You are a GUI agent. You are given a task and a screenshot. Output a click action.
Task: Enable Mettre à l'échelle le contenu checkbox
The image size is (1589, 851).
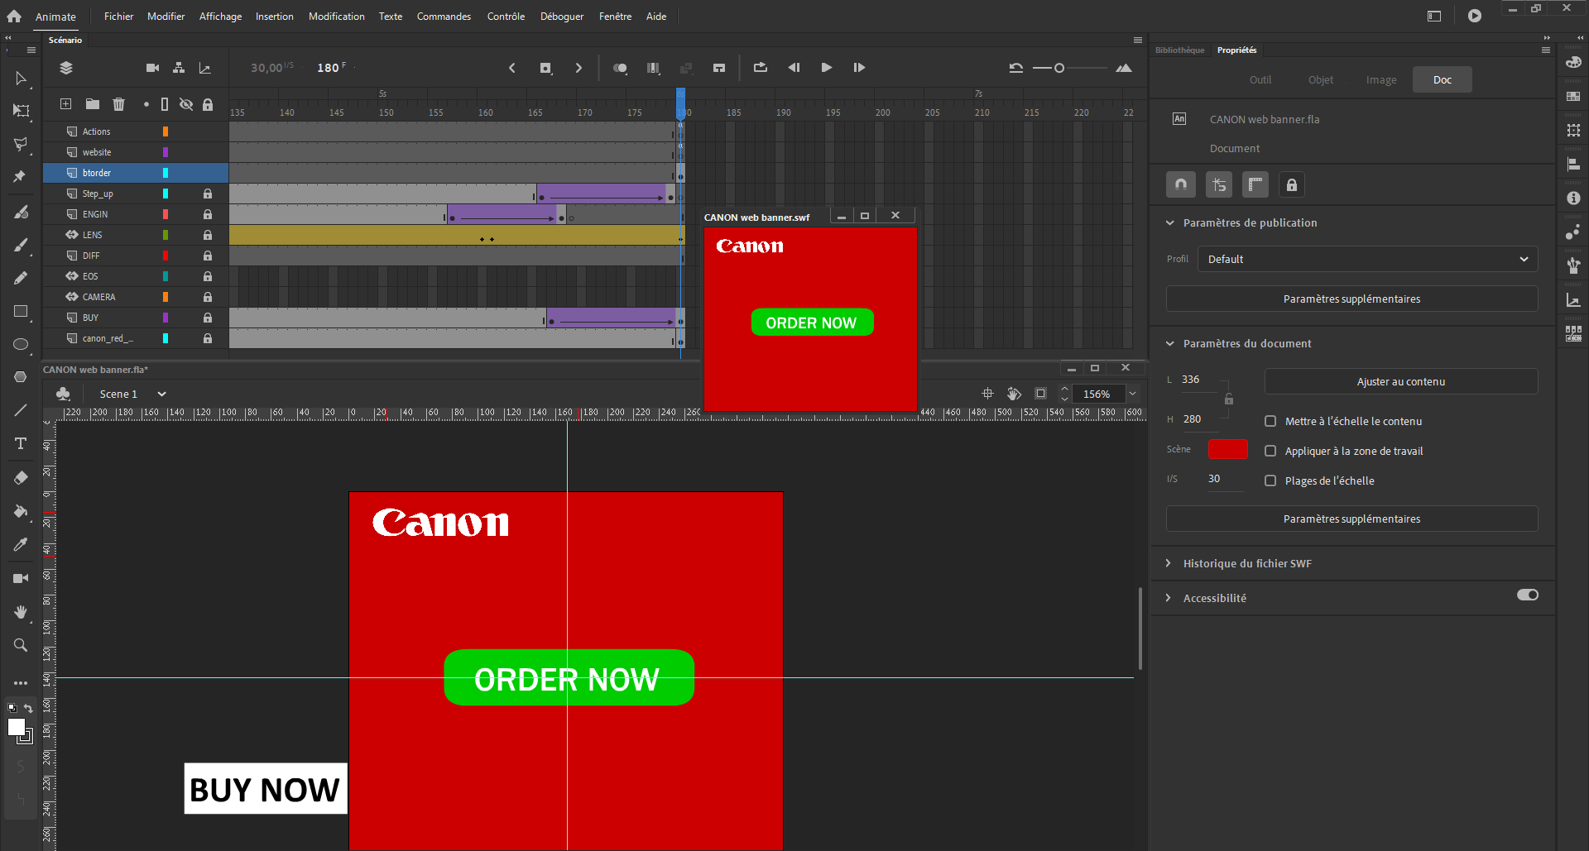tap(1270, 421)
